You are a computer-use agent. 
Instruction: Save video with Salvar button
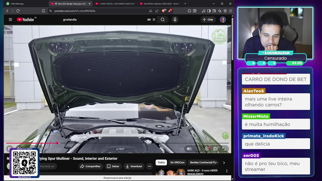click(113, 166)
